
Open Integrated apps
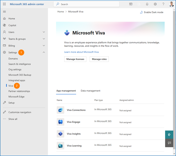(x=17, y=80)
